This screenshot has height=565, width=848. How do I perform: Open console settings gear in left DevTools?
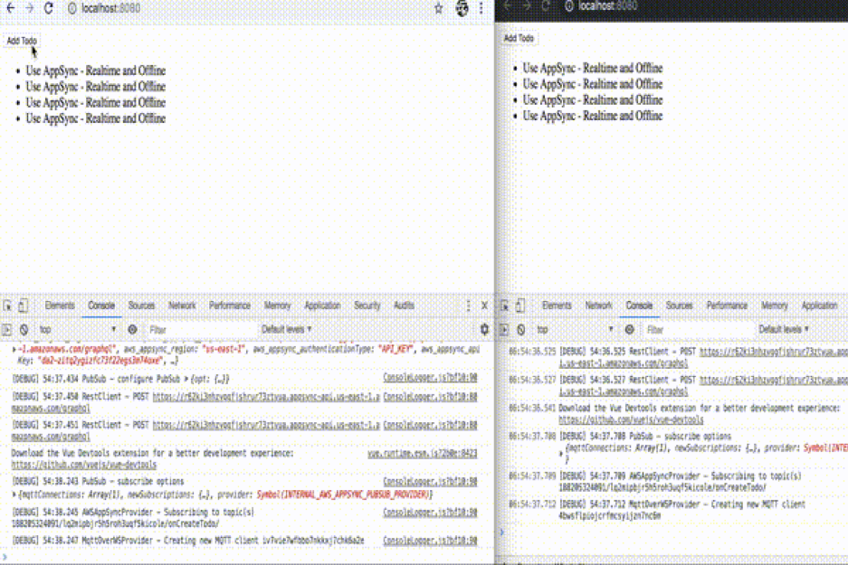coord(484,329)
